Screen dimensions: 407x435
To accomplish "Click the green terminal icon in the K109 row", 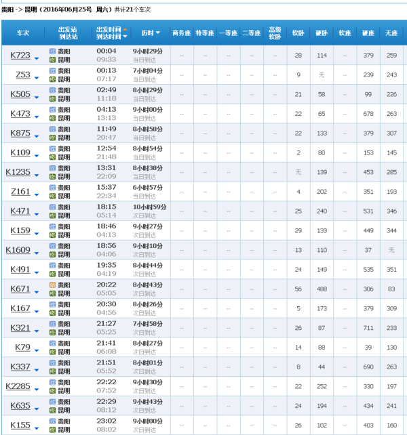I will (53, 157).
